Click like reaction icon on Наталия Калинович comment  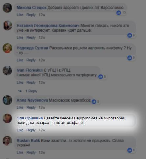(x=130, y=35)
